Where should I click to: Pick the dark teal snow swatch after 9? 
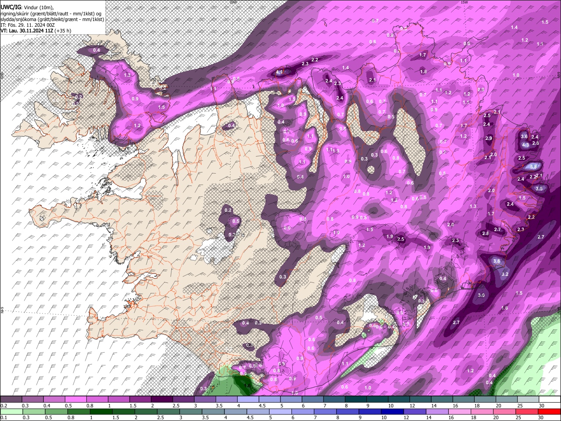tap(377, 399)
